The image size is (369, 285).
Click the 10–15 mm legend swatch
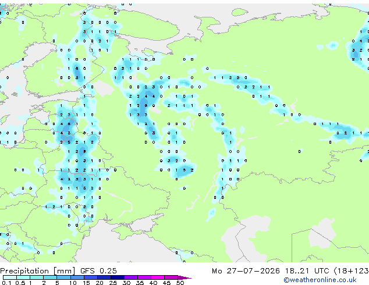(77, 277)
